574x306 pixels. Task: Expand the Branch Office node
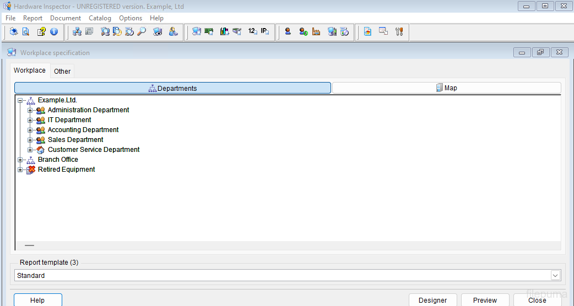20,160
